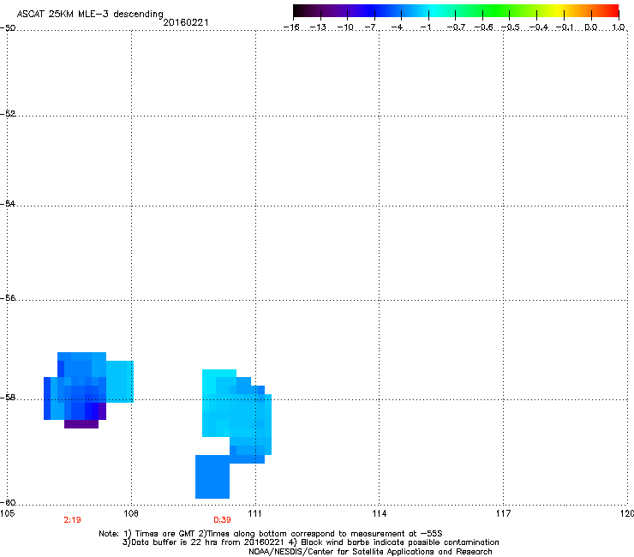634x557 pixels.
Task: Click the -4 color scale label
Action: [x=397, y=27]
